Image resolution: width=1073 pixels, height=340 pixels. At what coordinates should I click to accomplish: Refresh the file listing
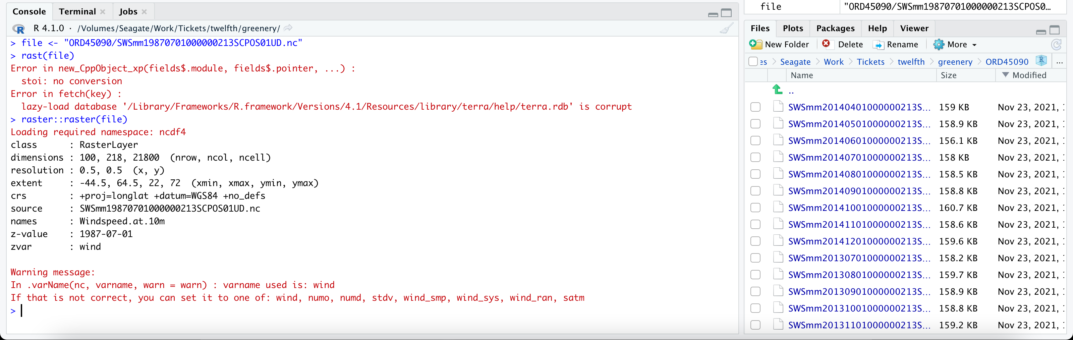coord(1057,45)
